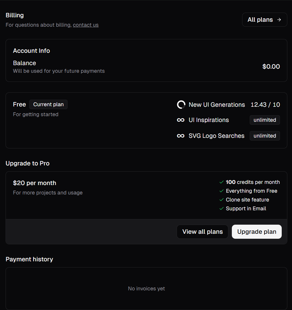
Task: Click the $0.00 balance amount
Action: (271, 66)
